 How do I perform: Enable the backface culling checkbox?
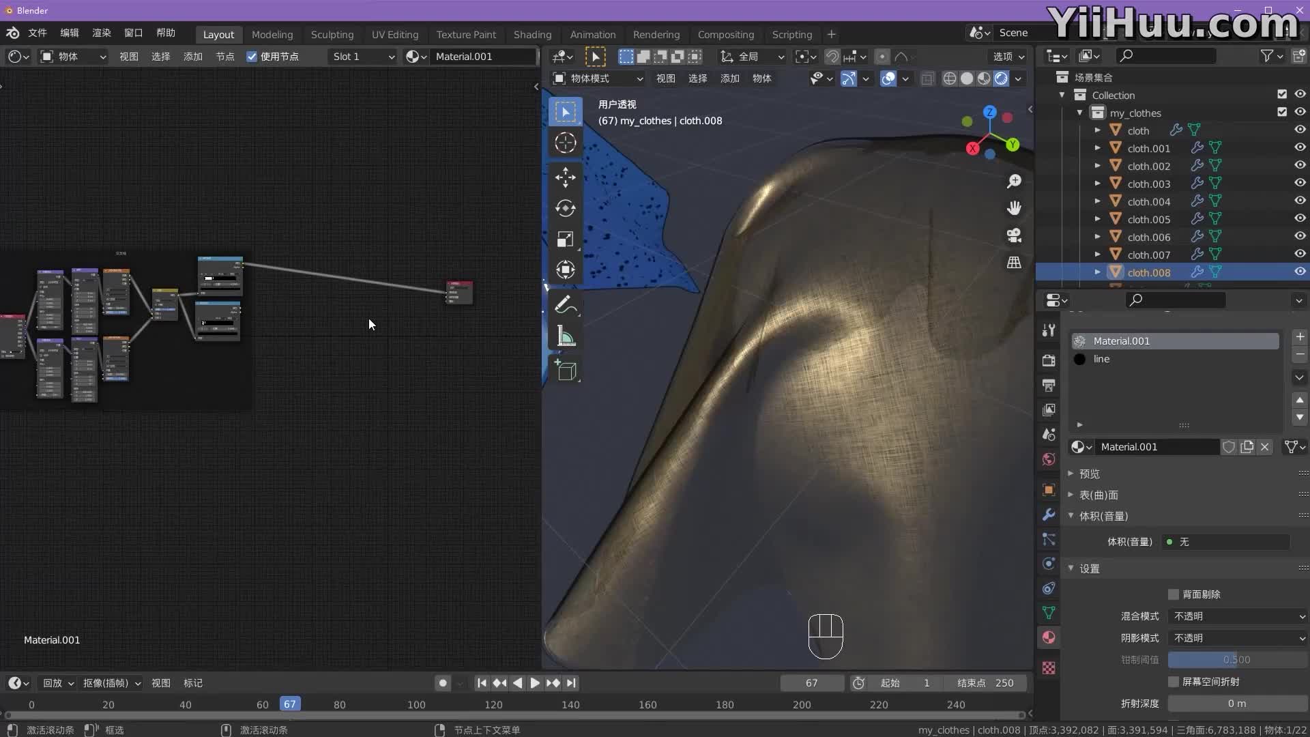(x=1174, y=594)
